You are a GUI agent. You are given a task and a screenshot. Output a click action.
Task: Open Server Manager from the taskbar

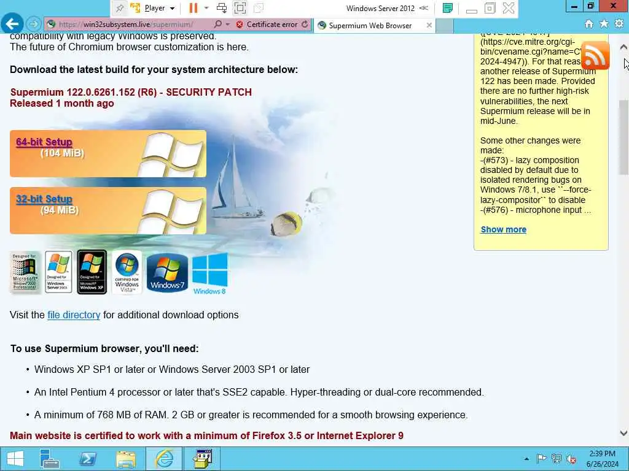(x=50, y=459)
